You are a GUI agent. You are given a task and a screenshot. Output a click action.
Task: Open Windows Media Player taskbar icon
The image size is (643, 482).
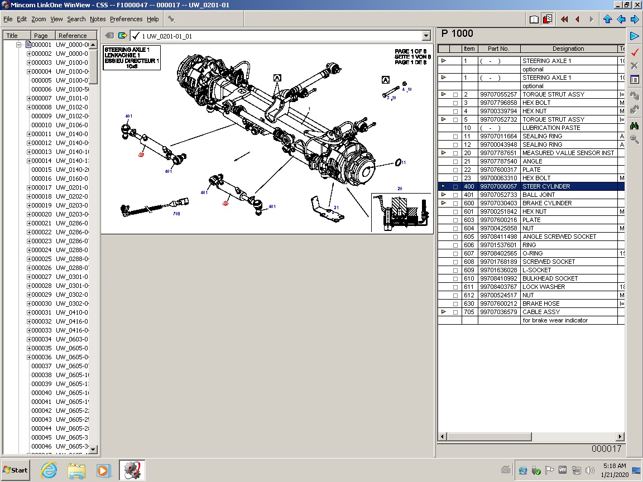click(x=104, y=470)
